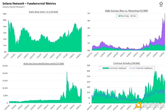This screenshot has width=168, height=111.
Task: Click the orange watermark logo icon
Action: 138,105
